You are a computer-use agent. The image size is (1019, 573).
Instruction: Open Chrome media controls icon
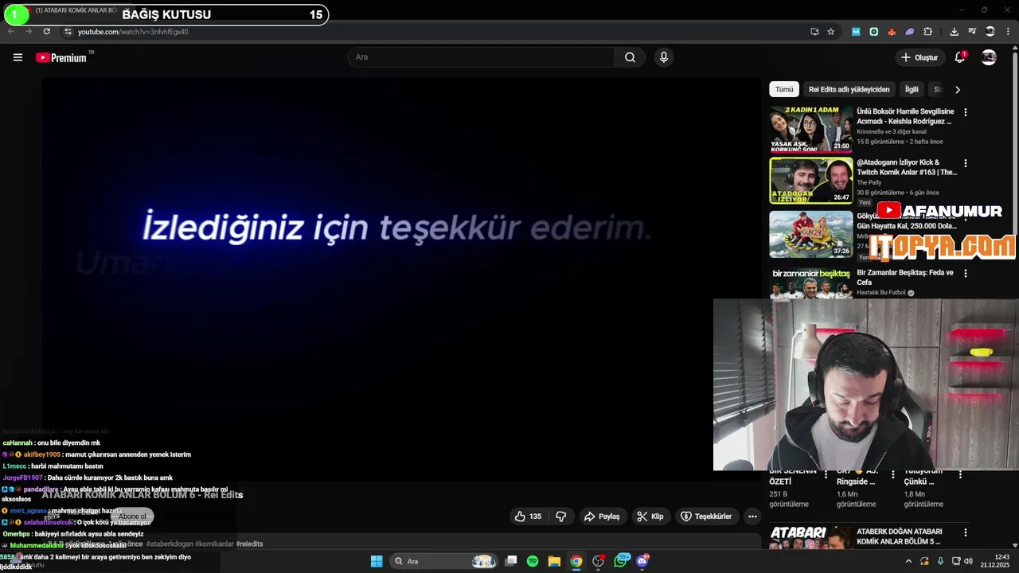pyautogui.click(x=972, y=32)
